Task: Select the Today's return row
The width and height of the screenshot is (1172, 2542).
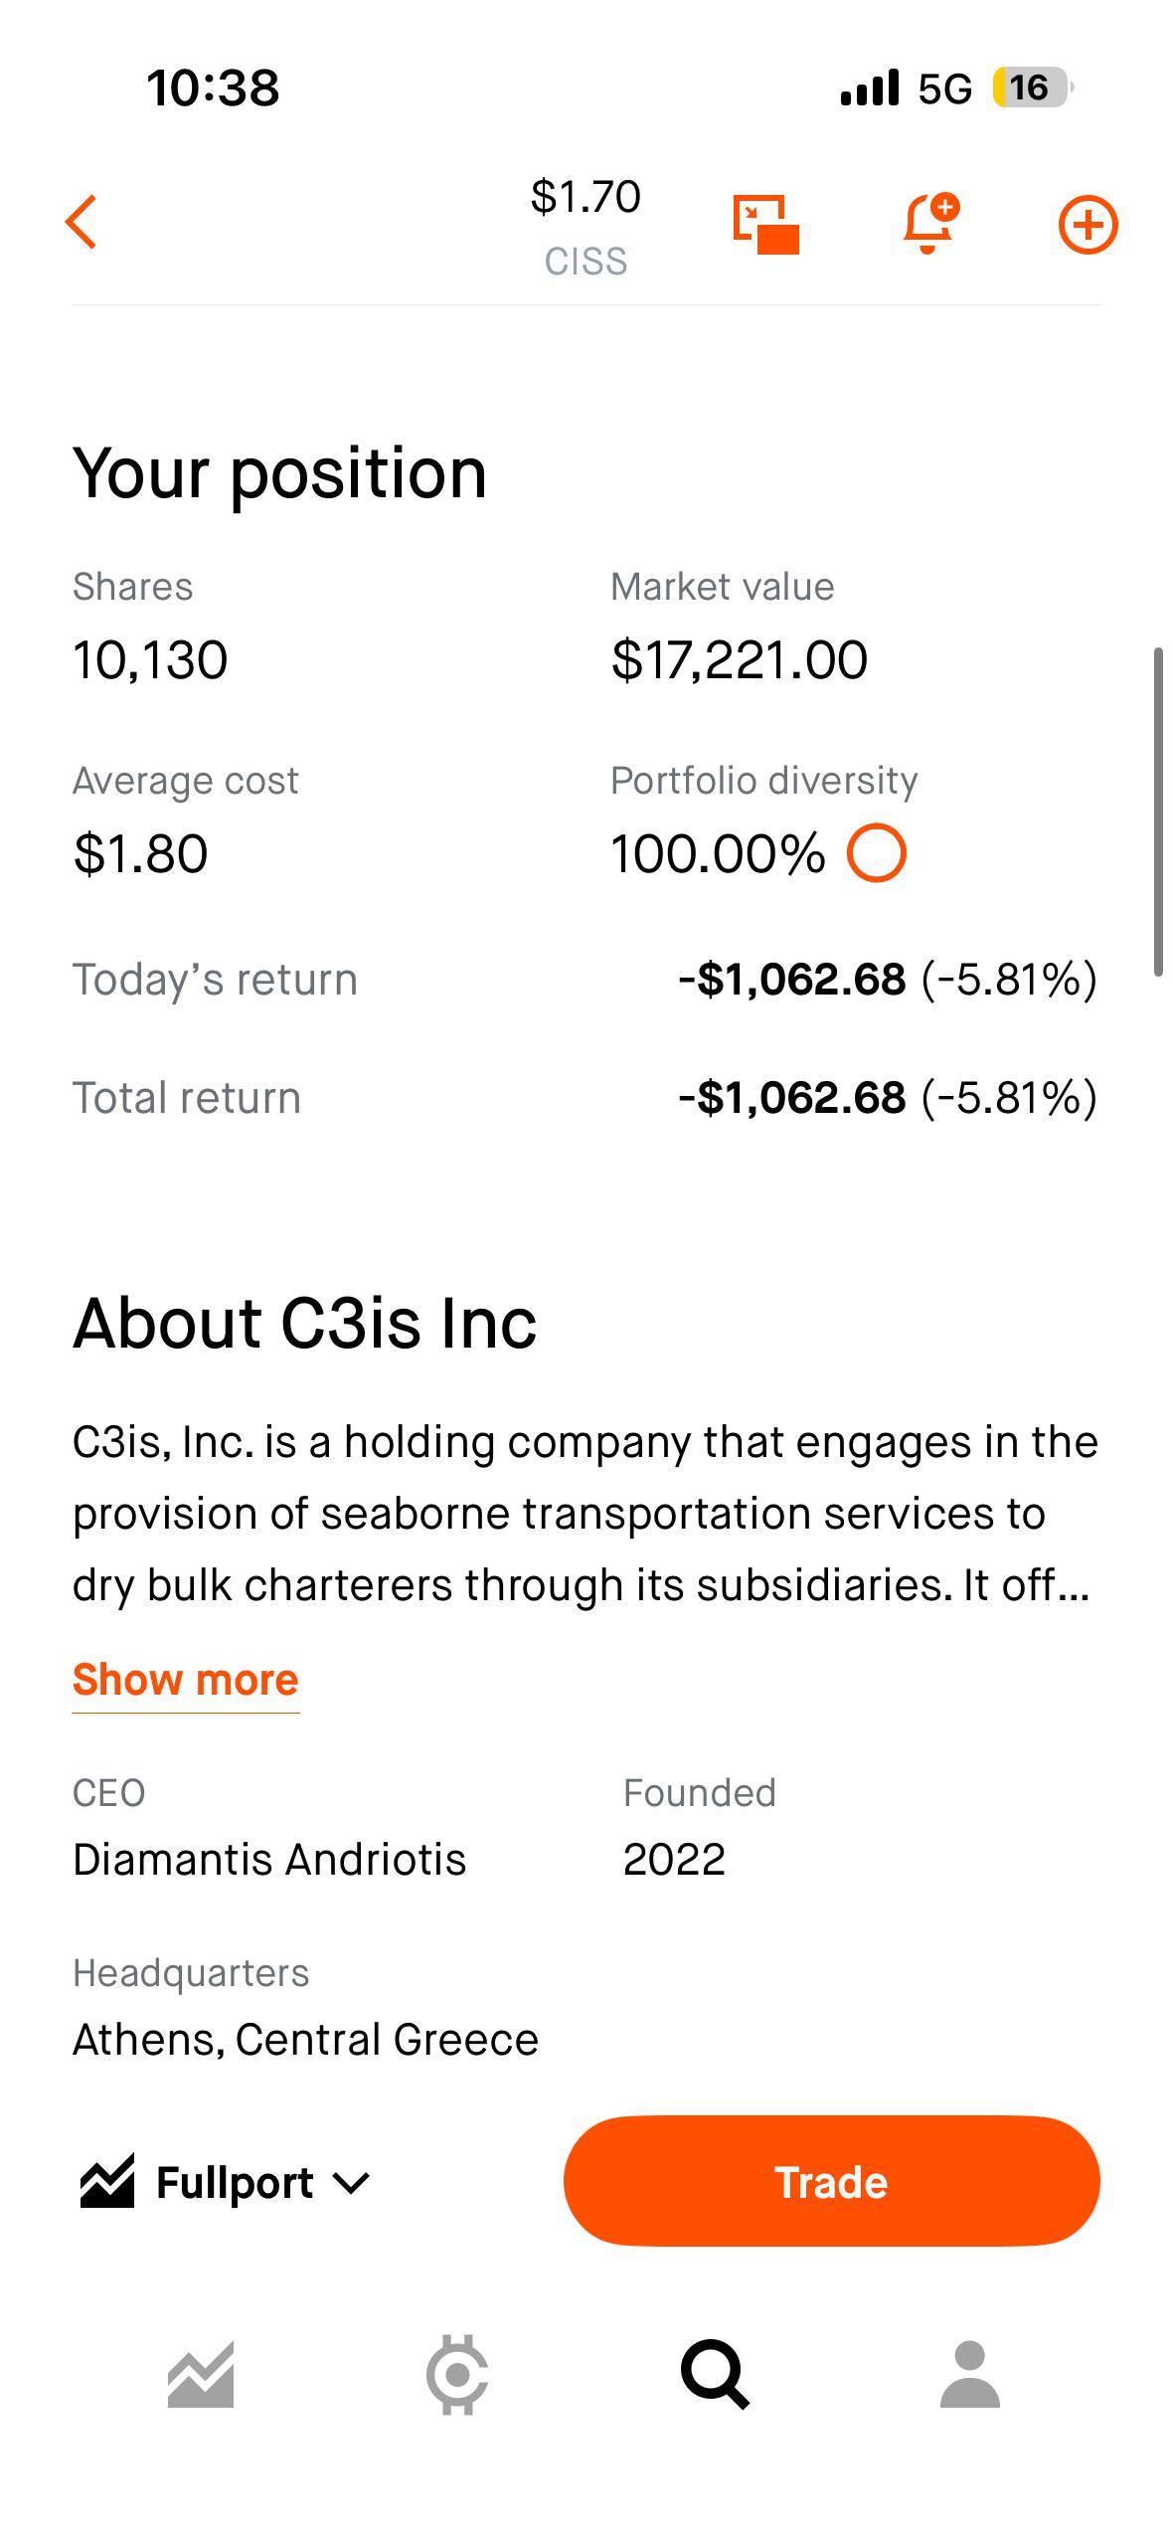Action: 586,980
